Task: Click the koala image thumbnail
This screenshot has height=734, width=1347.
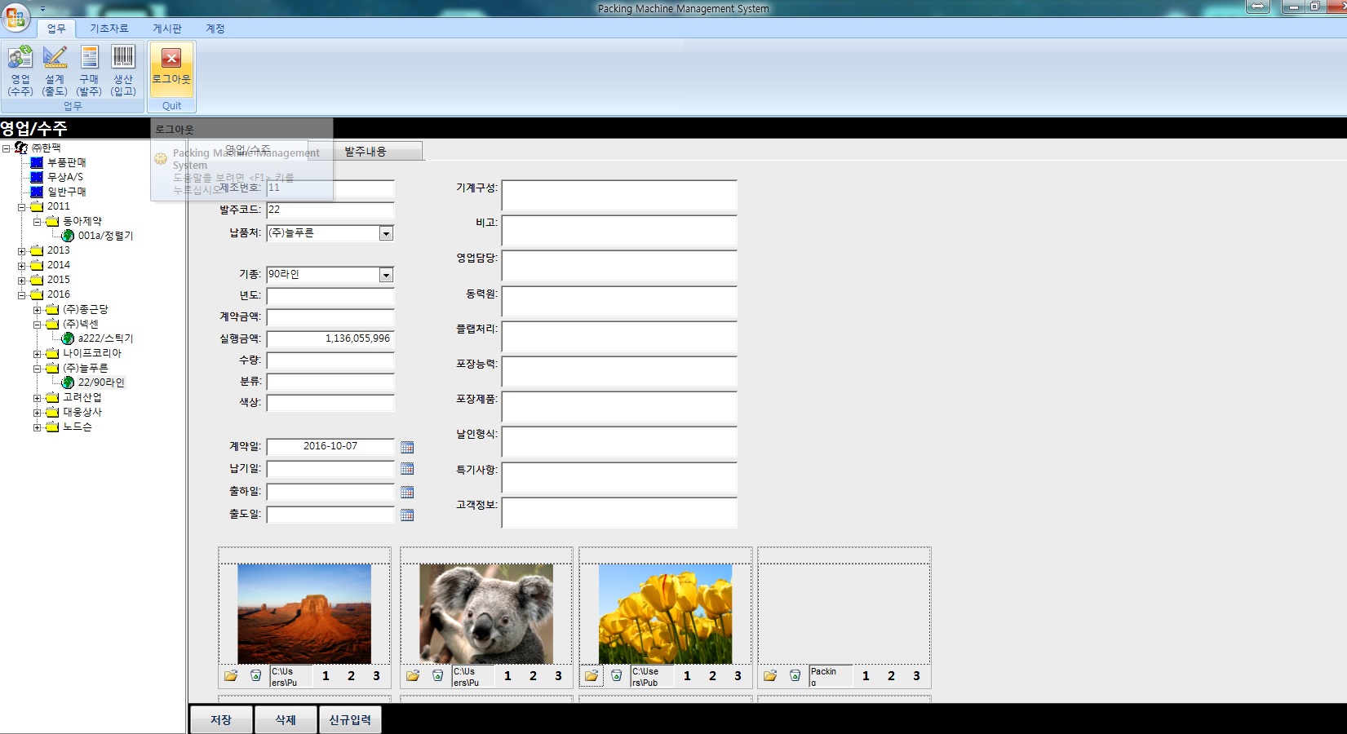Action: pos(486,614)
